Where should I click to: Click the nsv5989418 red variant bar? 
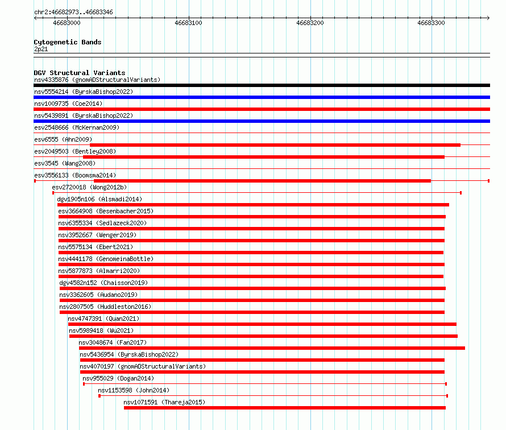coord(264,336)
